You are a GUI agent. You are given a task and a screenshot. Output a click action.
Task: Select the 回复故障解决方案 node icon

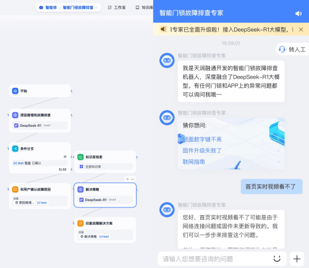[x=80, y=223]
